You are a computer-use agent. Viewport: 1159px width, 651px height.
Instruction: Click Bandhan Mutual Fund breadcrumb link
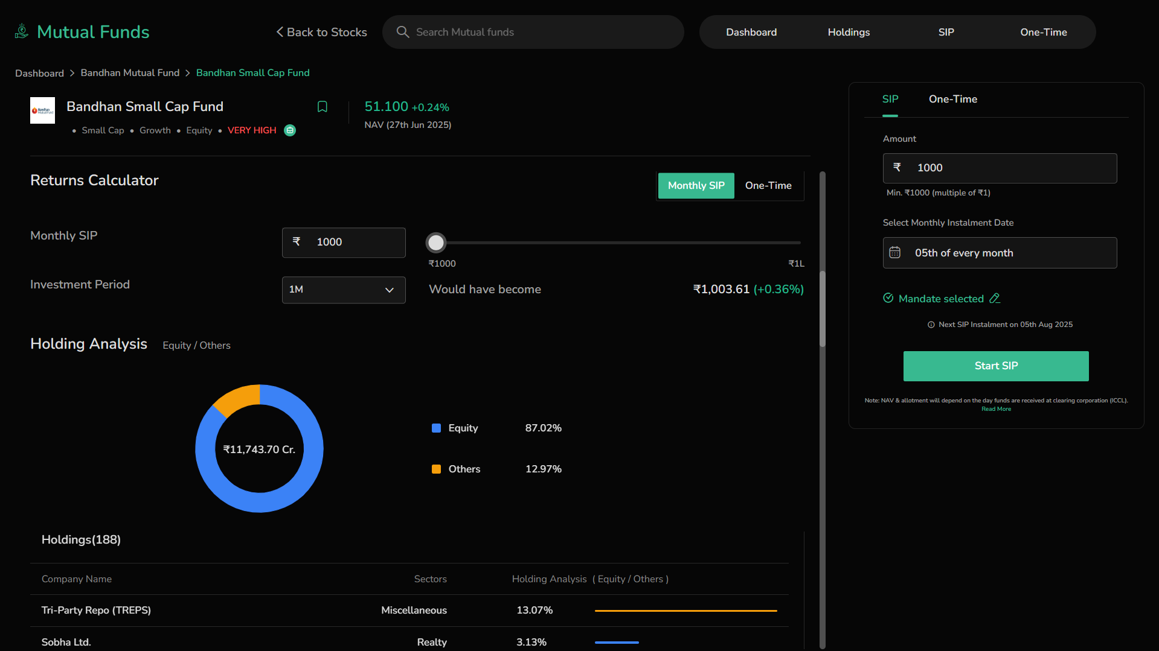130,73
